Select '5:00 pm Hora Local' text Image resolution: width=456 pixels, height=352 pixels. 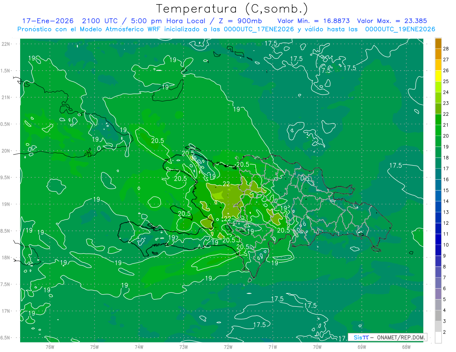[x=168, y=21]
